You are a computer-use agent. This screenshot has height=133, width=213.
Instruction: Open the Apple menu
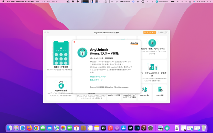coord(3,1)
